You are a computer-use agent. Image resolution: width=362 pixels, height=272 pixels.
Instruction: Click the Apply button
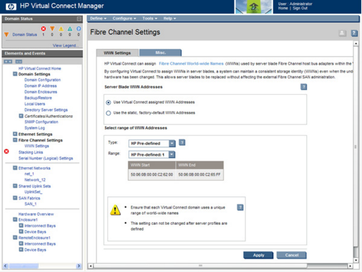click(x=259, y=255)
